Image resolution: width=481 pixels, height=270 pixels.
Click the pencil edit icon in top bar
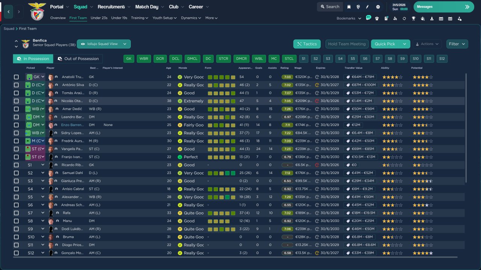click(368, 7)
